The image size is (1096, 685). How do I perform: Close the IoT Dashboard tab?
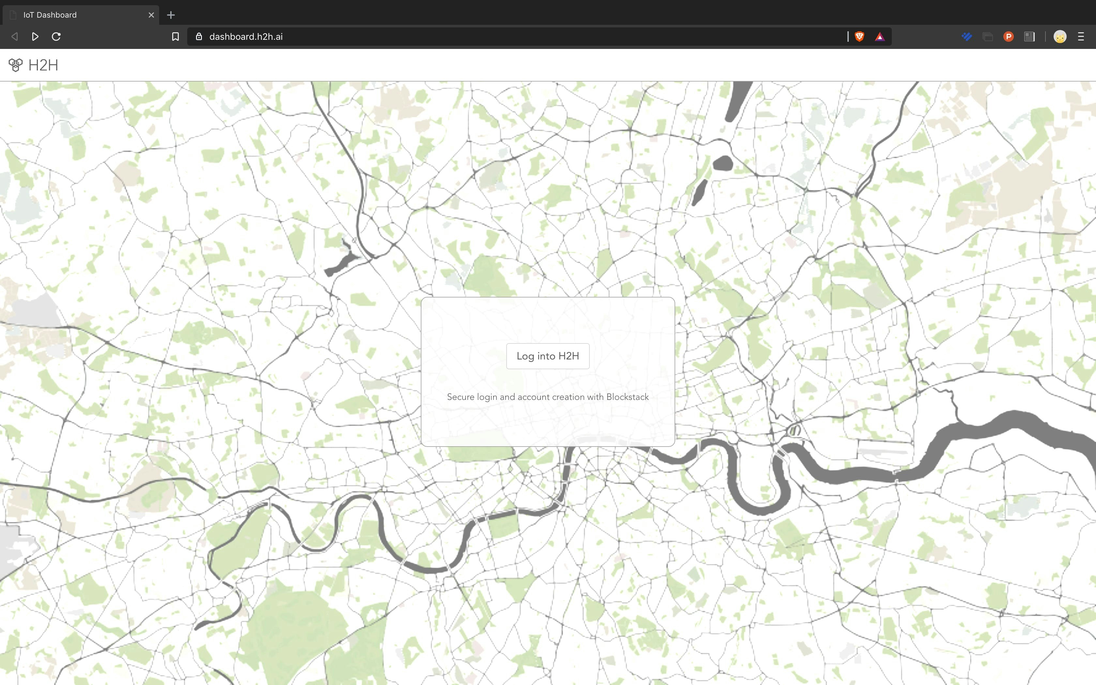coord(151,15)
